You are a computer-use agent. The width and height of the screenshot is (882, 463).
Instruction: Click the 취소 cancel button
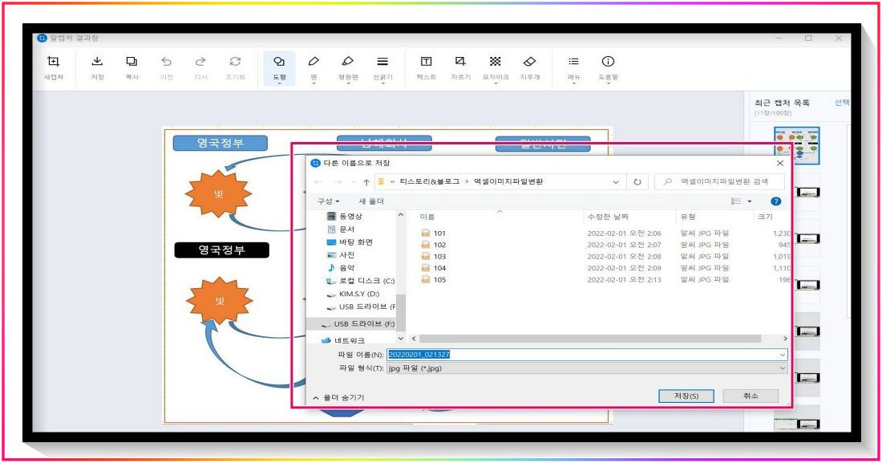[751, 396]
